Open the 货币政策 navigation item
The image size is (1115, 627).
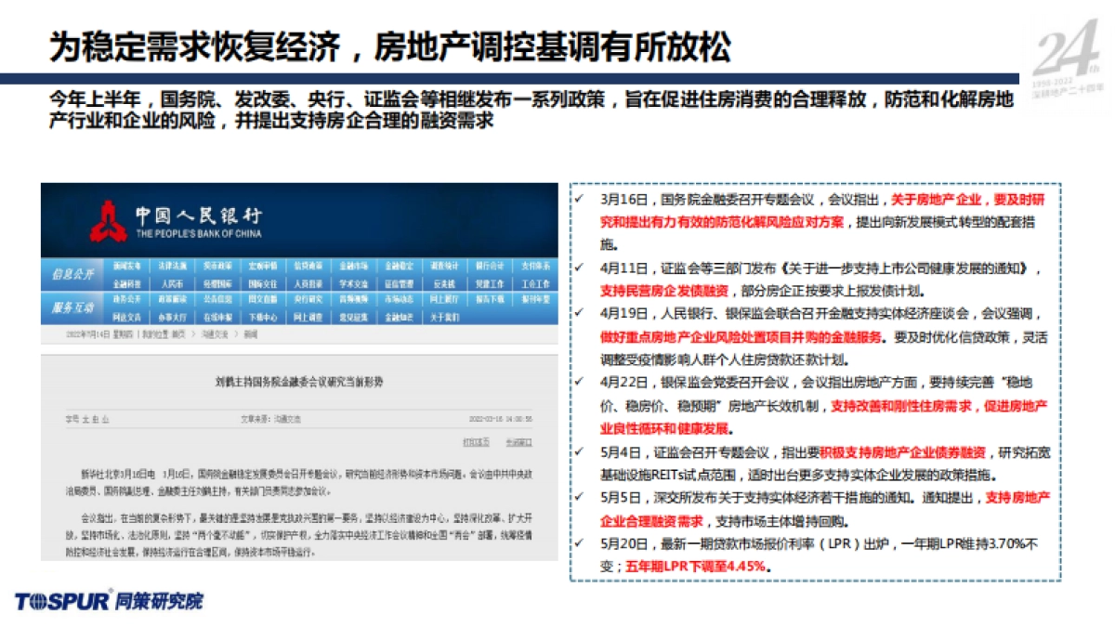point(219,268)
